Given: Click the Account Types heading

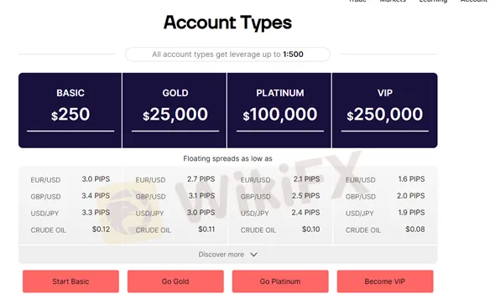Looking at the screenshot, I should pos(227,23).
